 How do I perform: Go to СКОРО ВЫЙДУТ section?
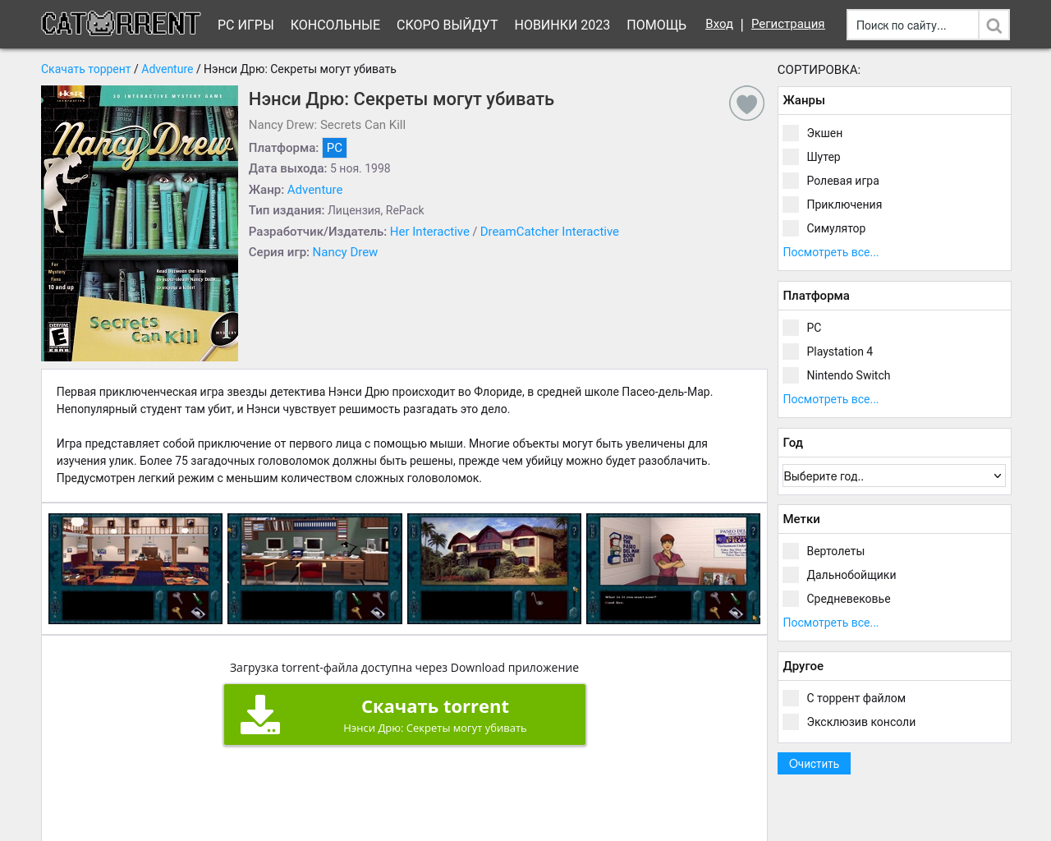pos(447,25)
